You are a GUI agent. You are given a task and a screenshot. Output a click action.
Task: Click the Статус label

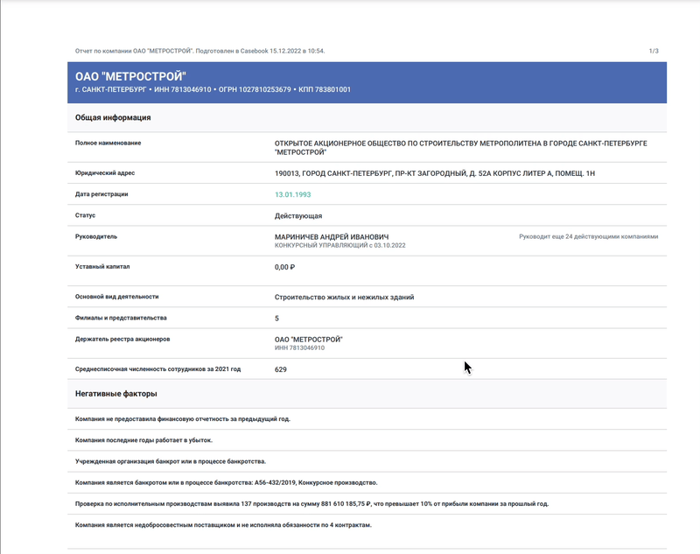pos(85,215)
